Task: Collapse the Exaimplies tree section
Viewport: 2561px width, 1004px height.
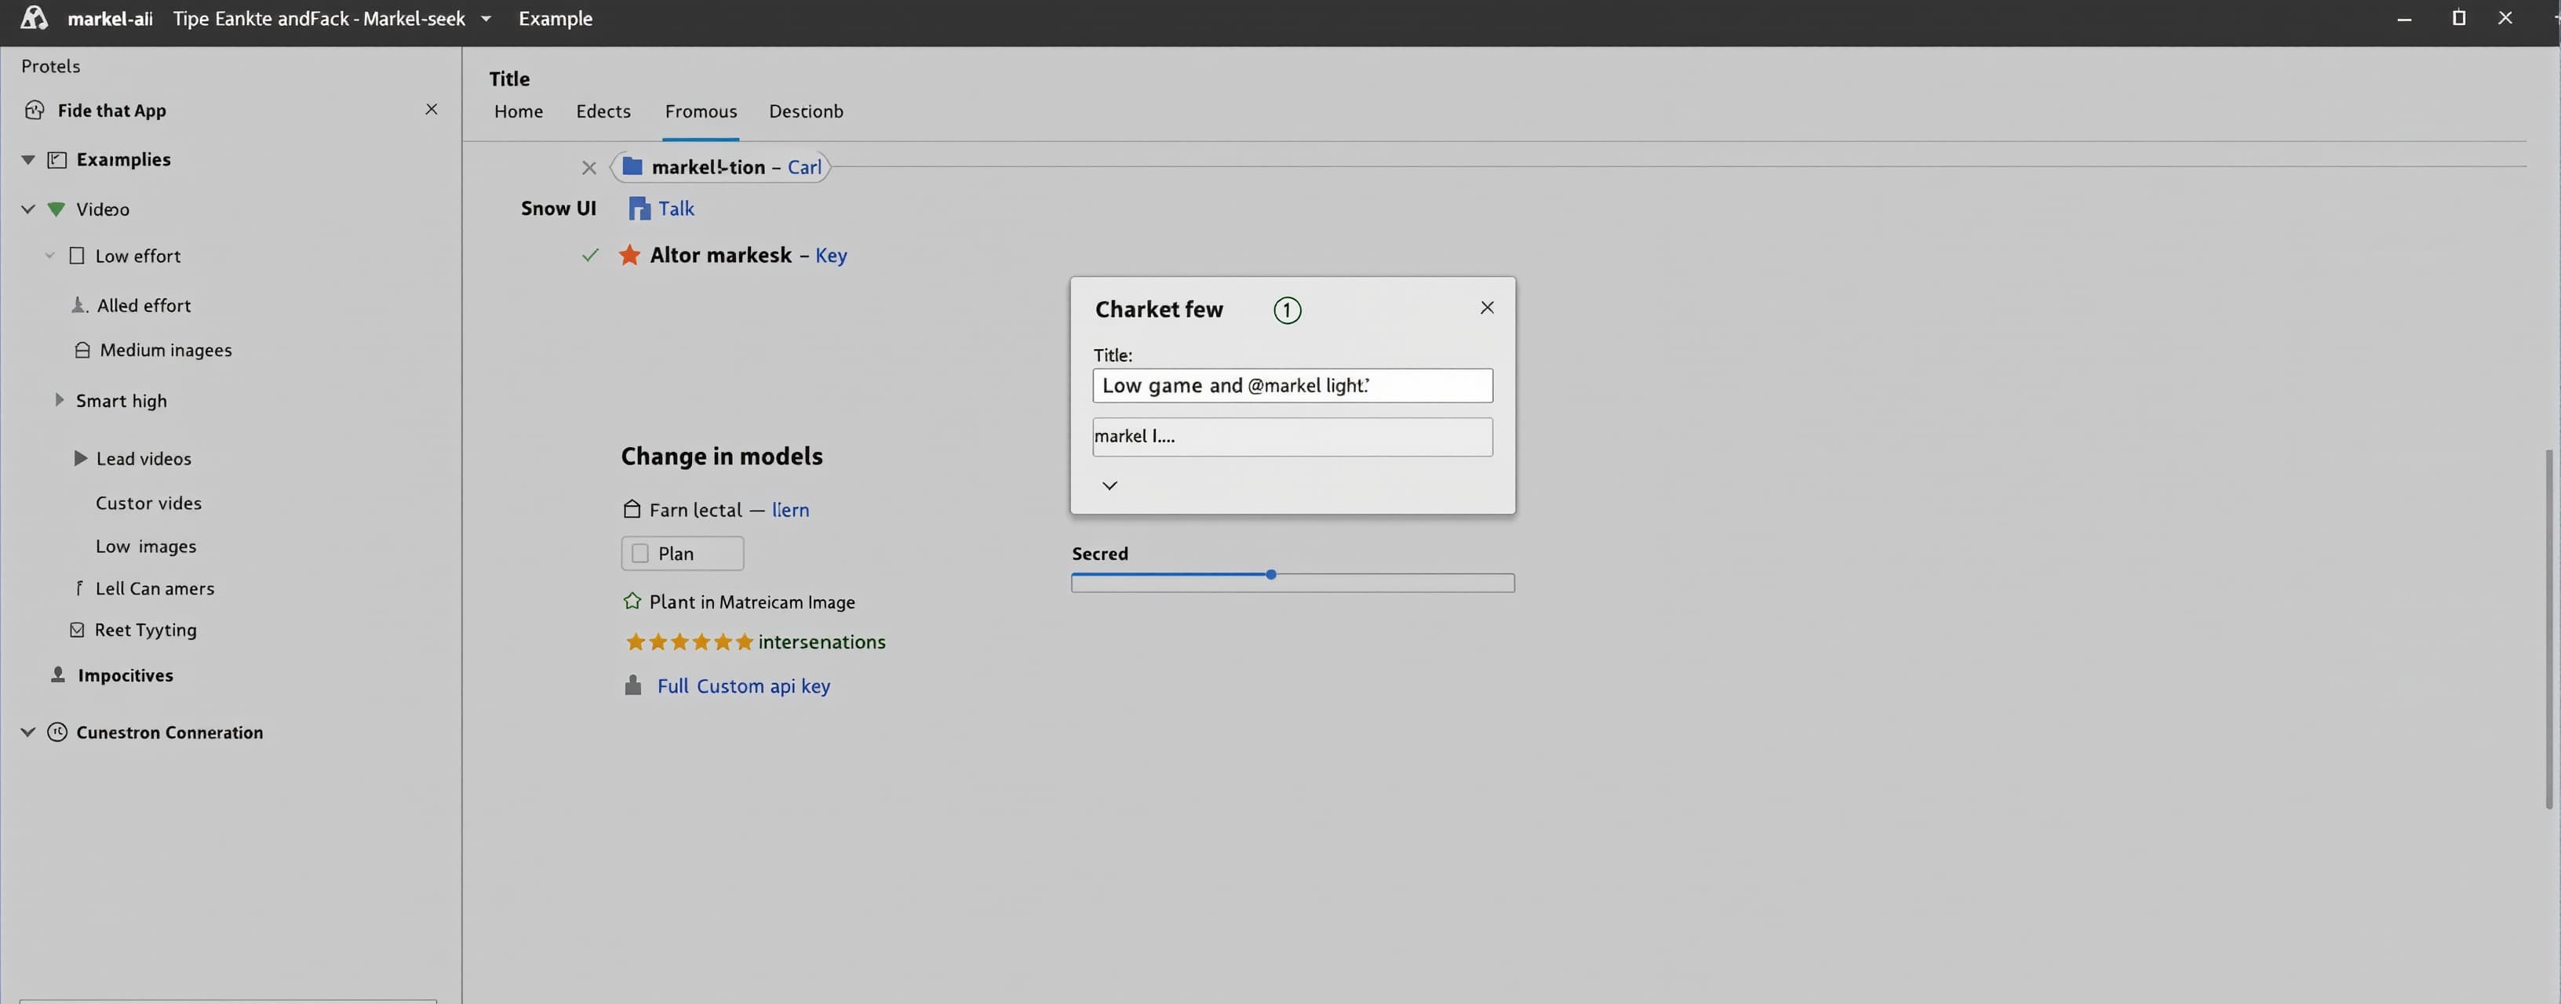Action: (27, 160)
